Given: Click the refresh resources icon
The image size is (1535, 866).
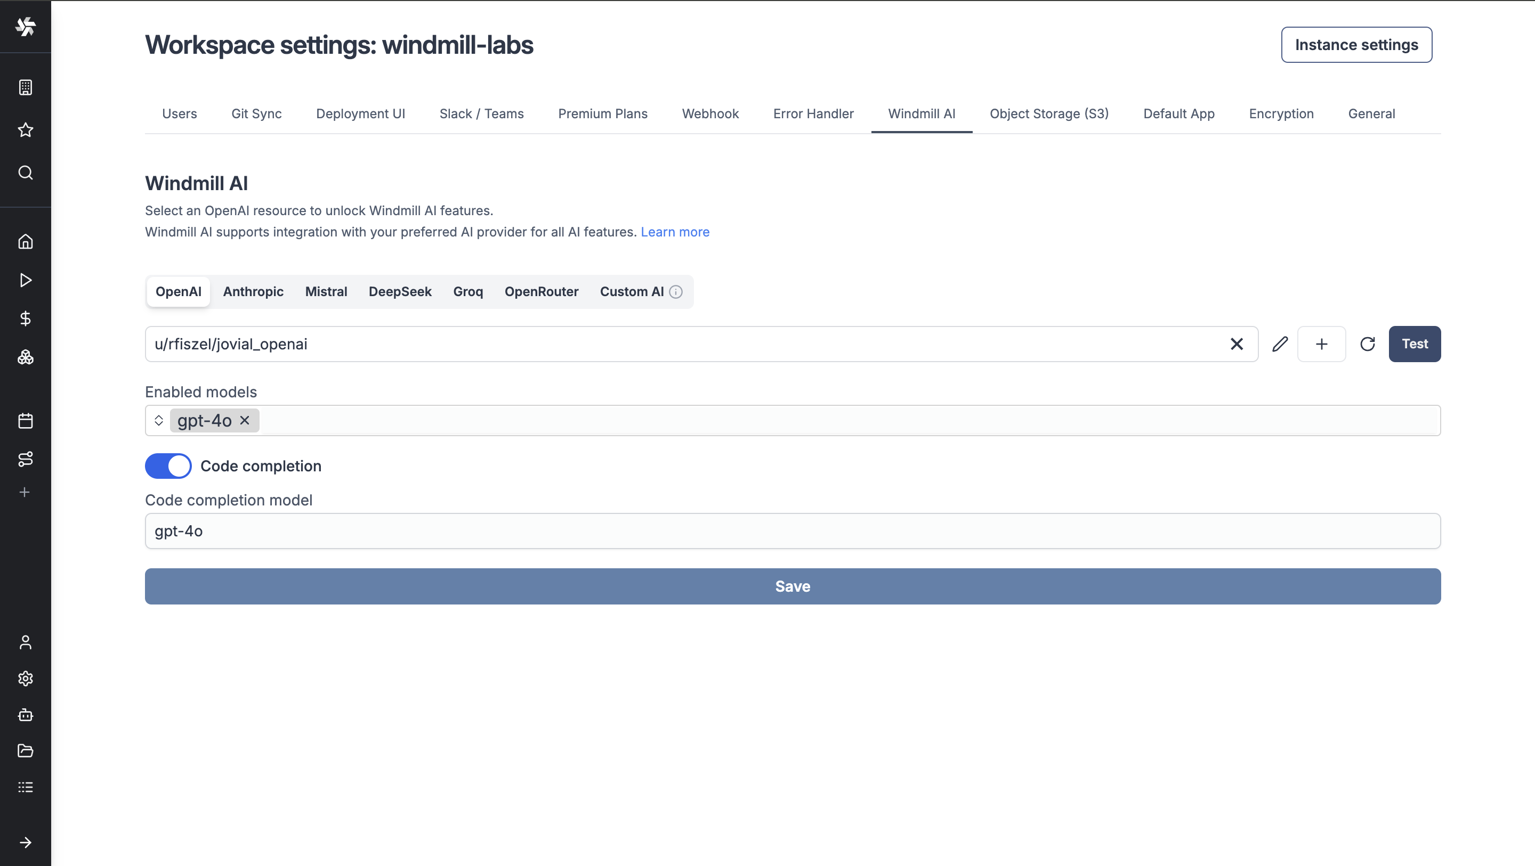Looking at the screenshot, I should [1367, 344].
